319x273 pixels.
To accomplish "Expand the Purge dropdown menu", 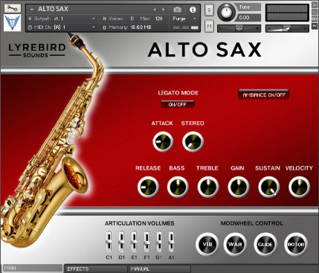I will pyautogui.click(x=184, y=19).
